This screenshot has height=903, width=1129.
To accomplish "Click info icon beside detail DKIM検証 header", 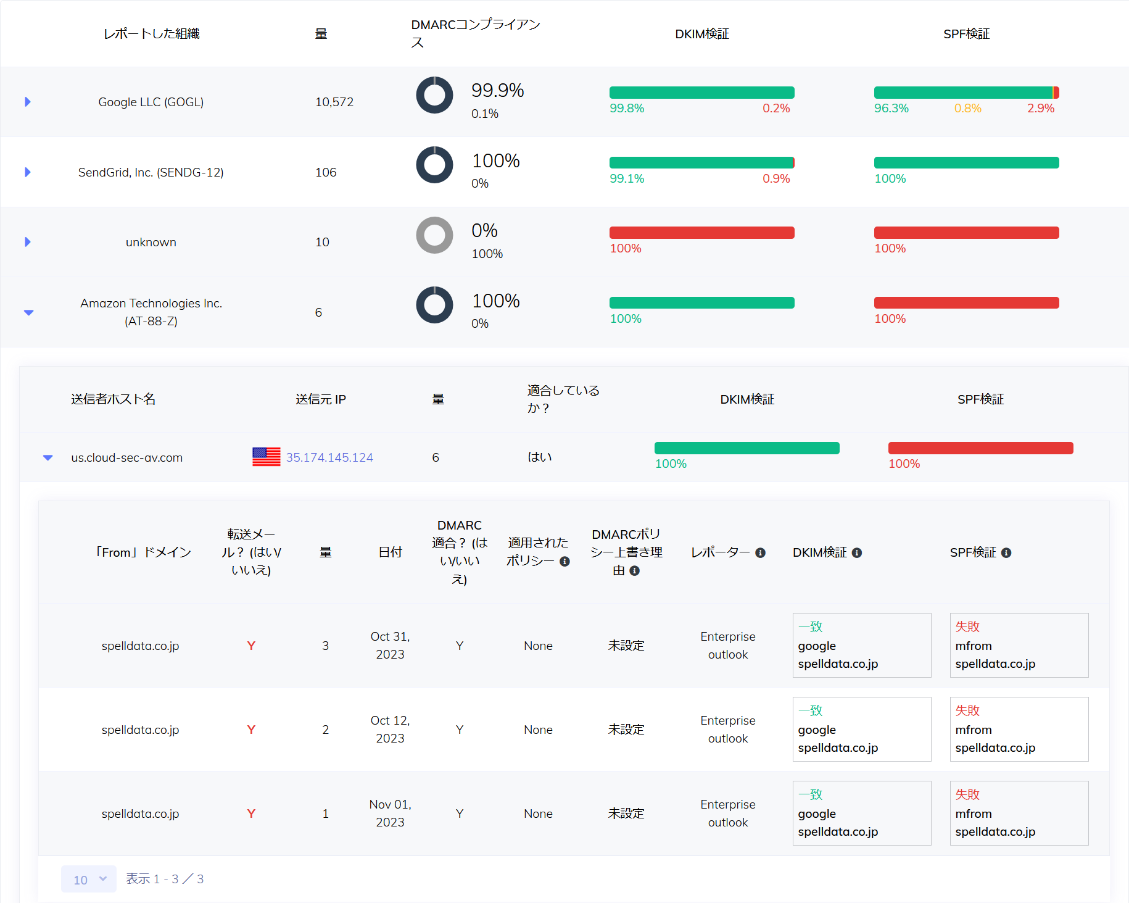I will (857, 552).
